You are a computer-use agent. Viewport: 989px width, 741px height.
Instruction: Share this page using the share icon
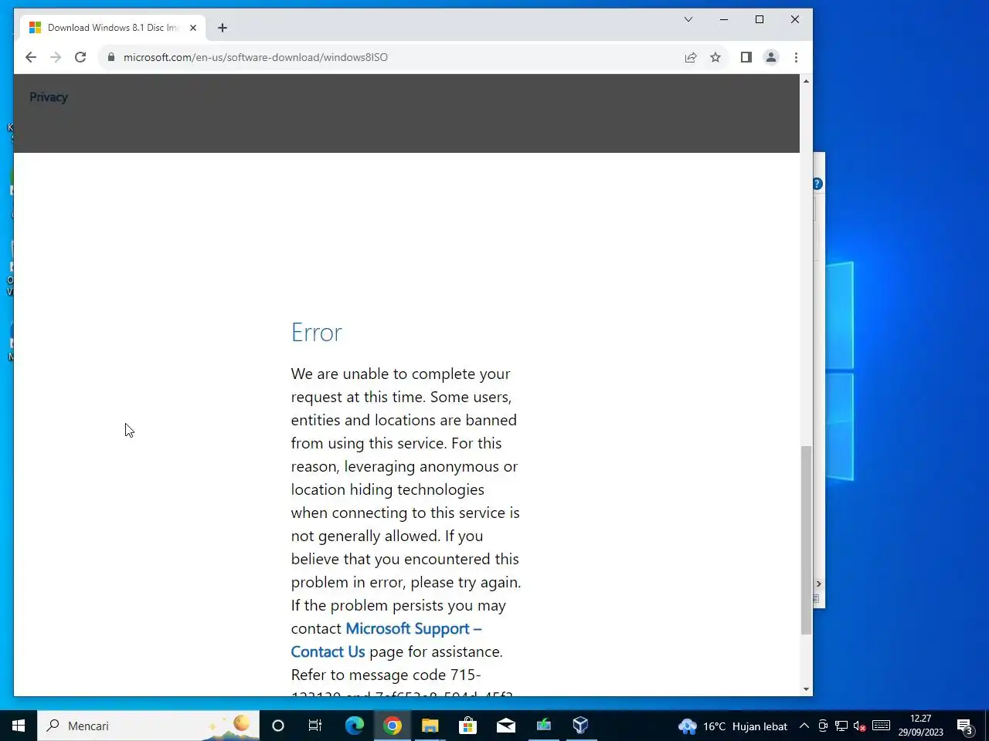691,57
